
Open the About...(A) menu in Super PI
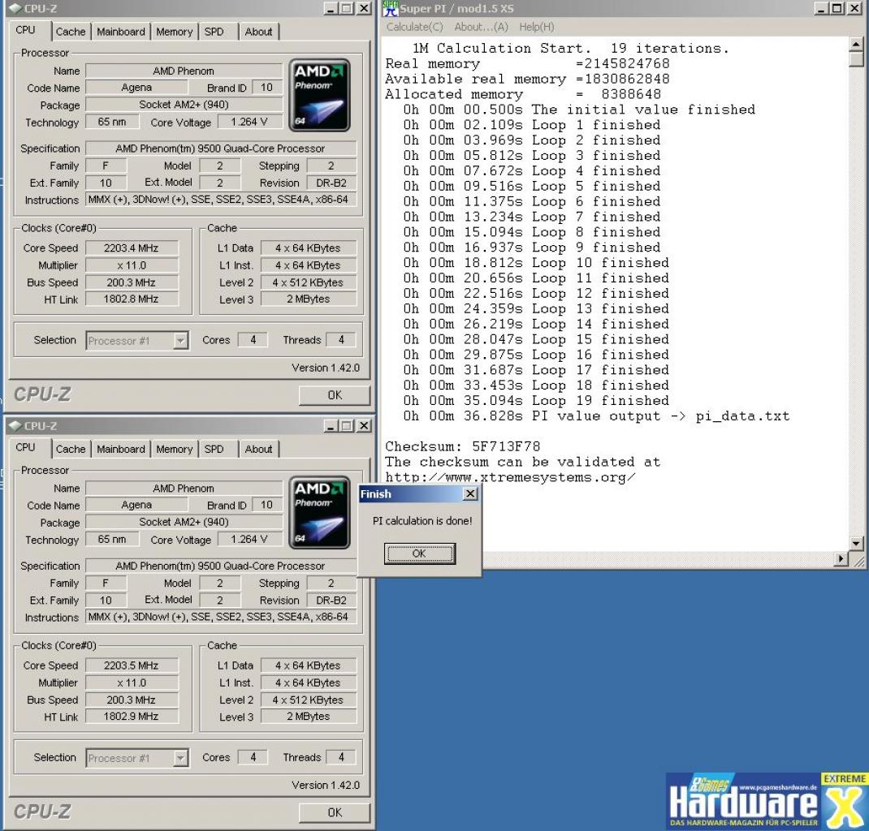(481, 27)
